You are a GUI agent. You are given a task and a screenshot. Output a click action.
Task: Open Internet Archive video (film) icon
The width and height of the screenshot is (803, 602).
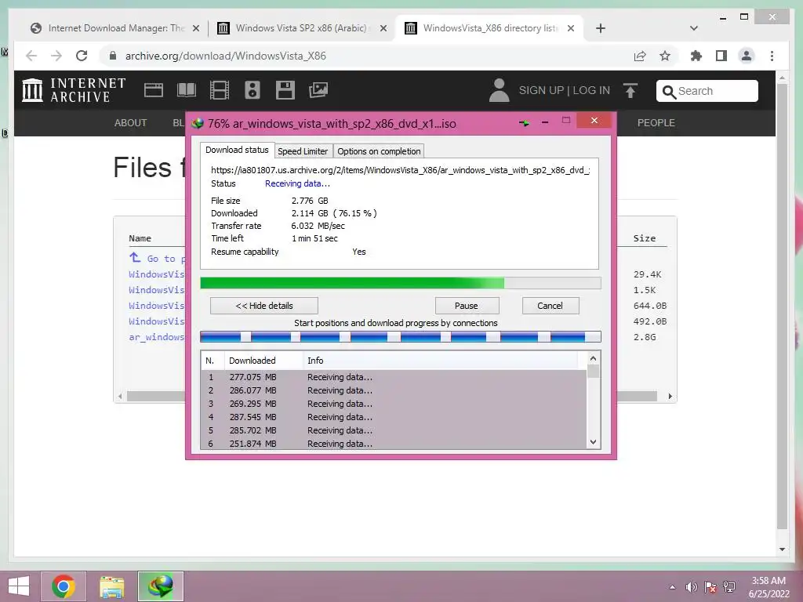(220, 90)
